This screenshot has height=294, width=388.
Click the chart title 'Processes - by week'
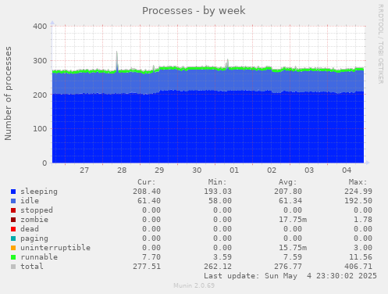coord(194,11)
